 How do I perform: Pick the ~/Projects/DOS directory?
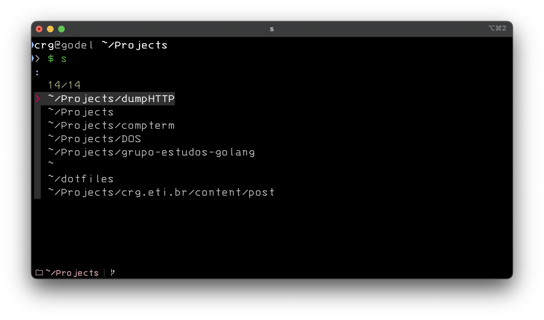click(x=94, y=139)
